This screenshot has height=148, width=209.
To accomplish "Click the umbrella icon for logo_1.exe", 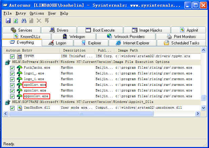I will click(x=20, y=79).
